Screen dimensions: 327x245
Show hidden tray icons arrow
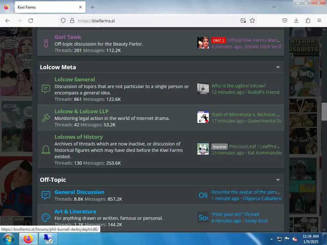[271, 239]
